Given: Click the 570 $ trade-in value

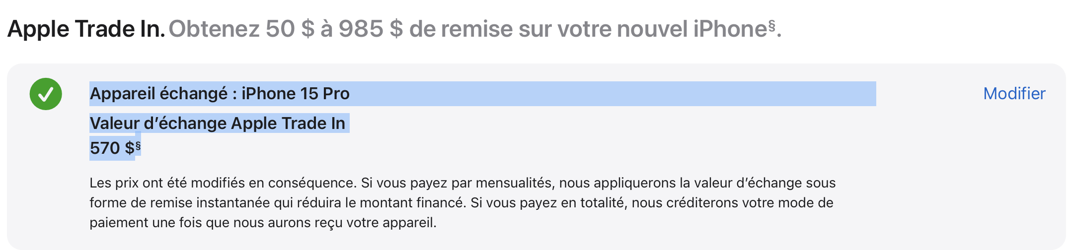Looking at the screenshot, I should coord(112,148).
